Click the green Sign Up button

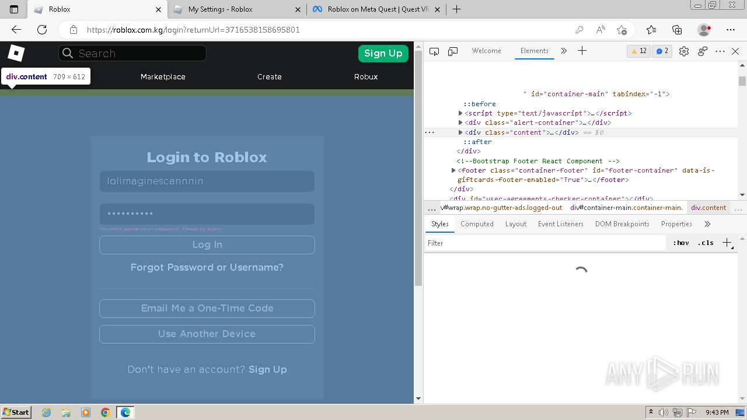pyautogui.click(x=383, y=53)
